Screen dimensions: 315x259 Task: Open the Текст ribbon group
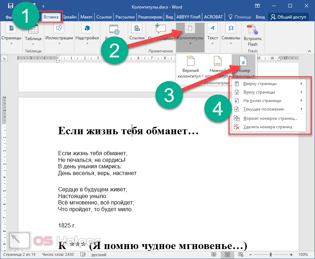coord(213,34)
